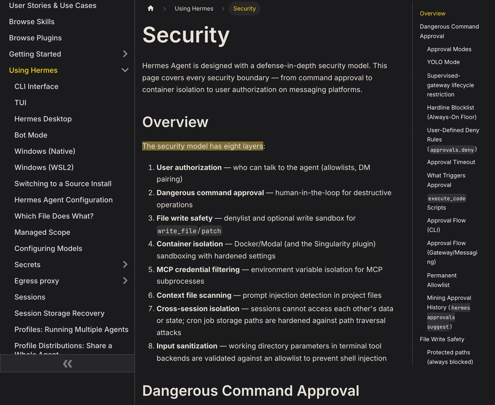Open the Sessions page
Screen dimensions: 495x405
coord(30,297)
